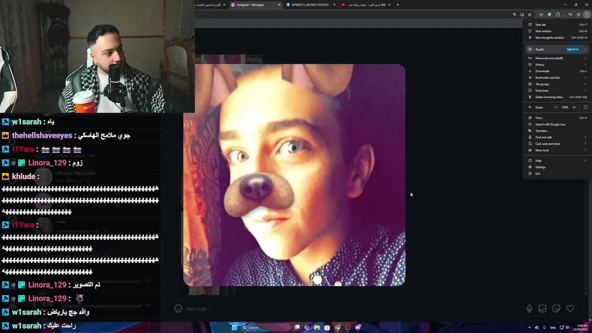
Task: Click the green shield extension icon
Action: (x=549, y=14)
